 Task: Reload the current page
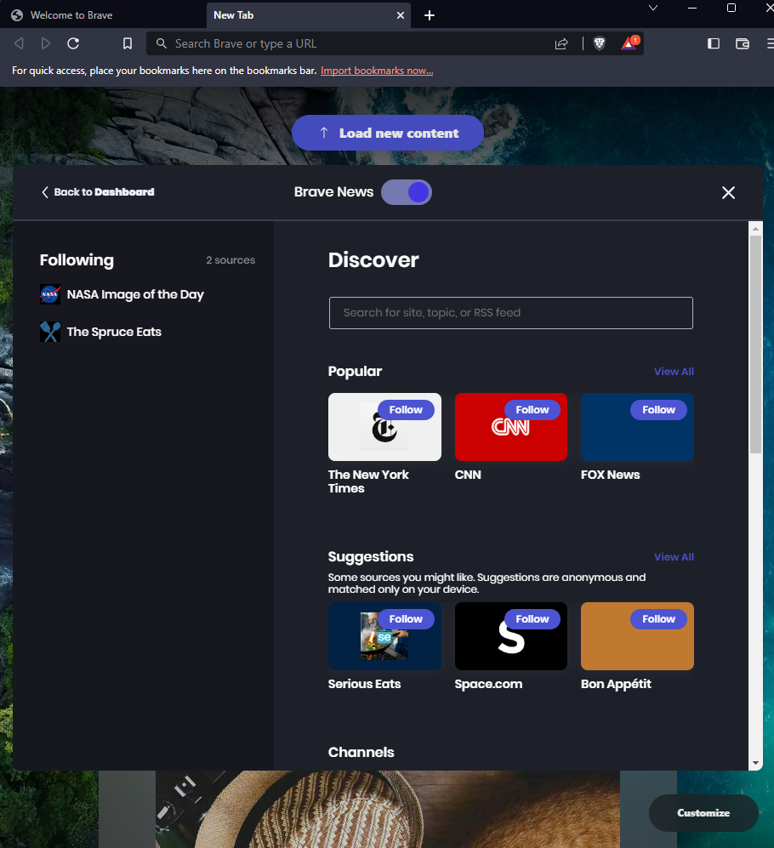point(73,43)
